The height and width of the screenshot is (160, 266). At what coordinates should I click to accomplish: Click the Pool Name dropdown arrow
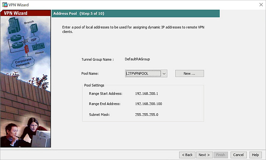click(x=164, y=73)
